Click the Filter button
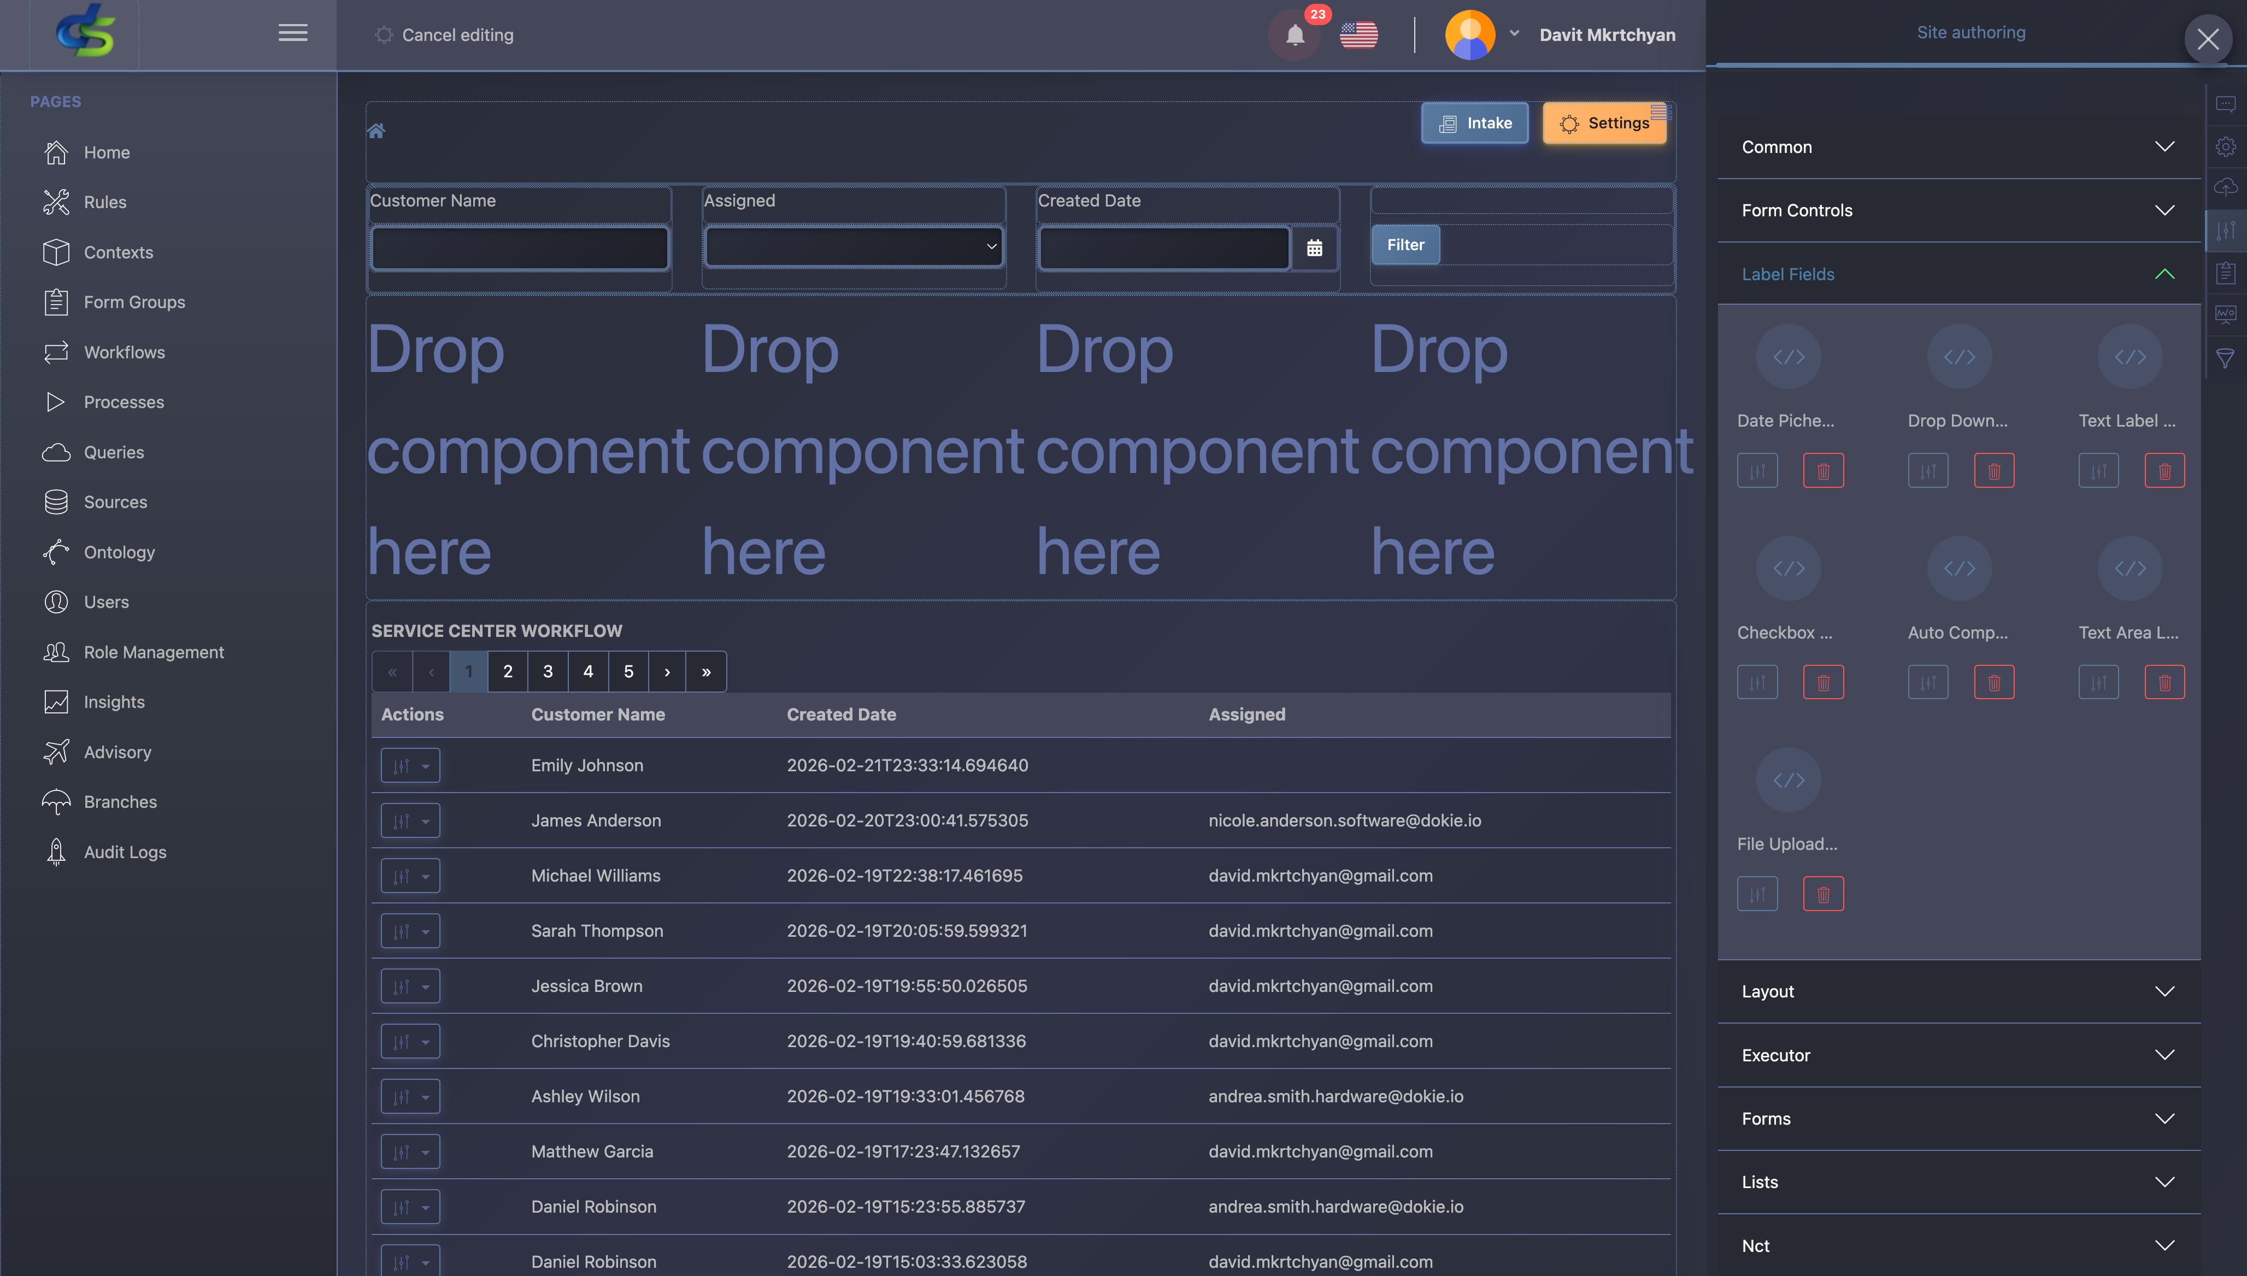Viewport: 2247px width, 1276px height. tap(1404, 245)
